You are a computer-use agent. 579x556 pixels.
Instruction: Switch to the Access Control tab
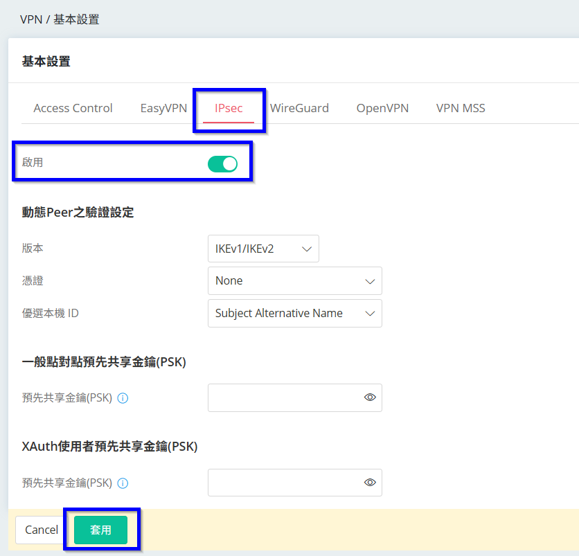73,108
